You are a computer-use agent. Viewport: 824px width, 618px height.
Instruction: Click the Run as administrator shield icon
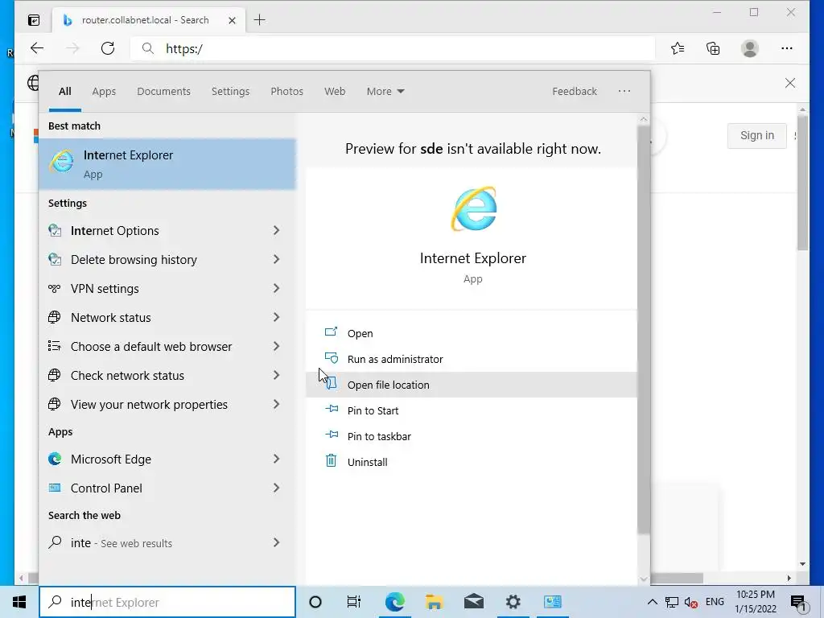pyautogui.click(x=331, y=358)
